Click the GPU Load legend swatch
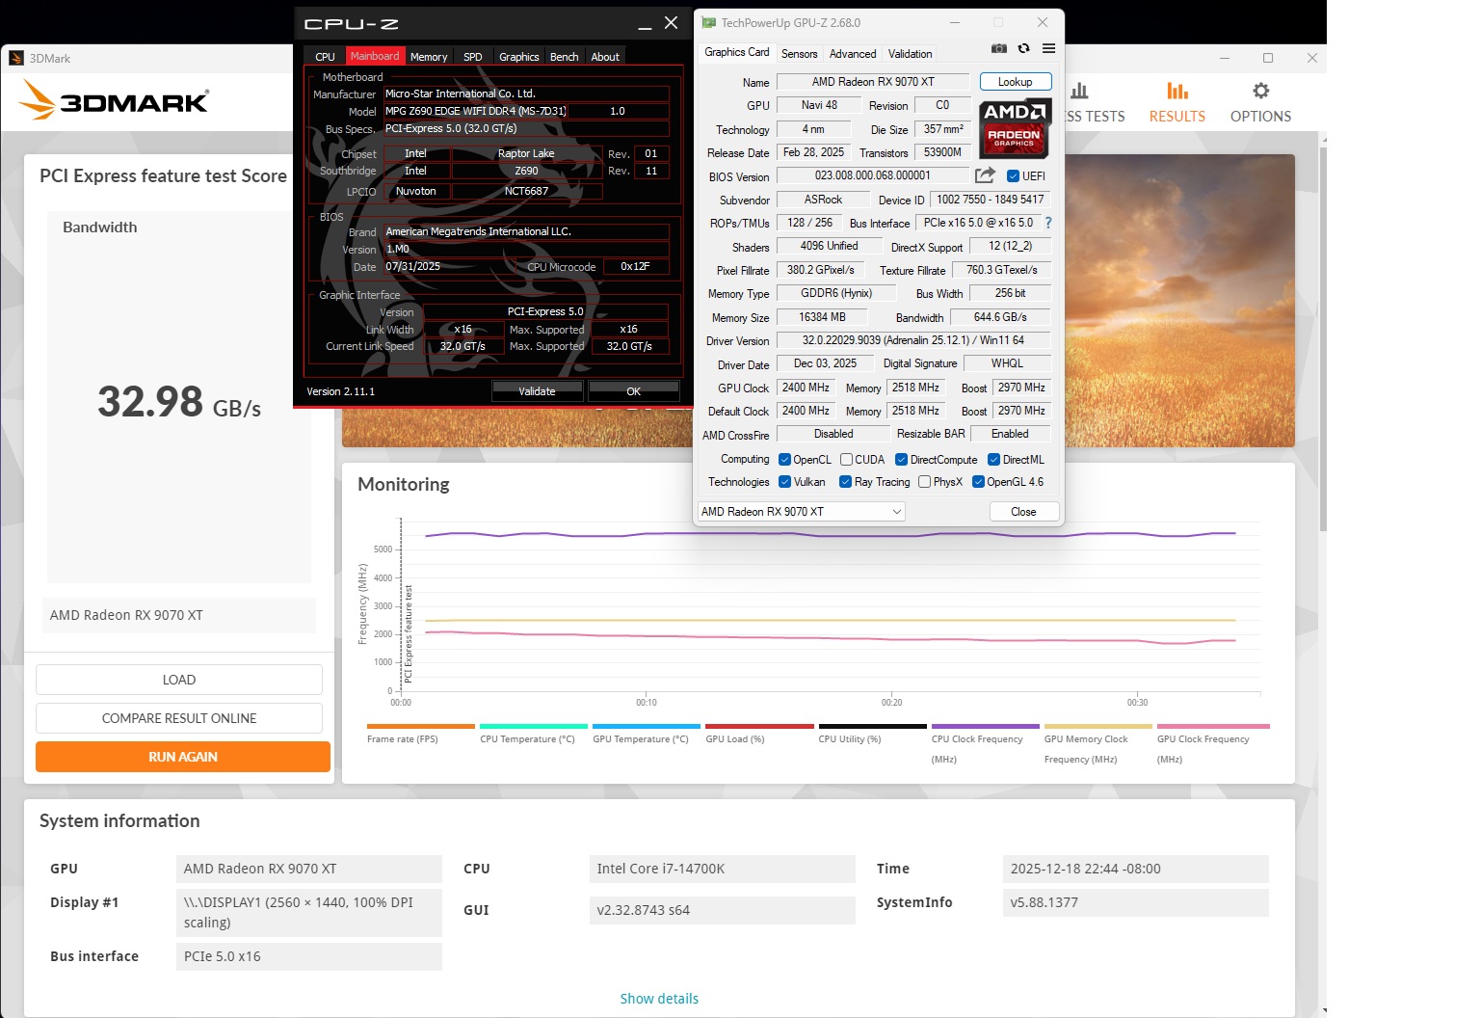This screenshot has width=1480, height=1018. [x=759, y=726]
